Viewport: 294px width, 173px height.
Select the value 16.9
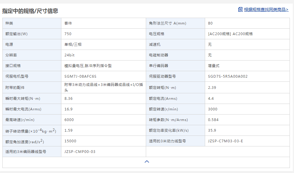point(68,109)
